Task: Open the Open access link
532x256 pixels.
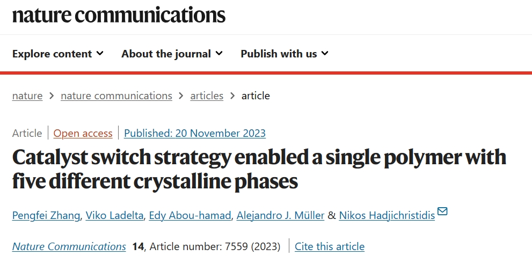Action: (83, 133)
